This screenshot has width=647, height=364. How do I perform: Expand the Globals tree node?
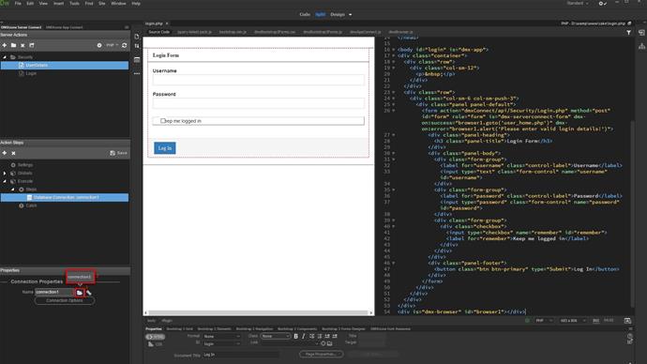(x=5, y=174)
